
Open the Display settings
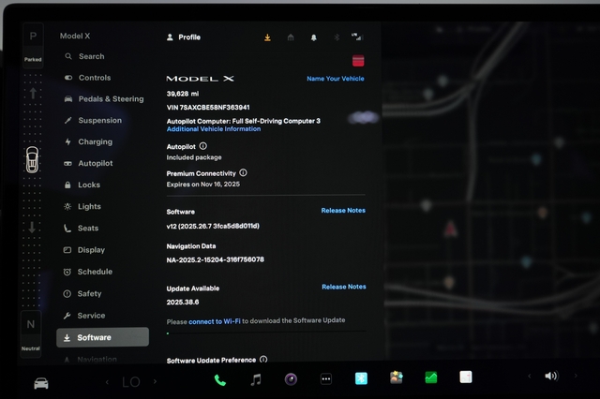point(83,250)
